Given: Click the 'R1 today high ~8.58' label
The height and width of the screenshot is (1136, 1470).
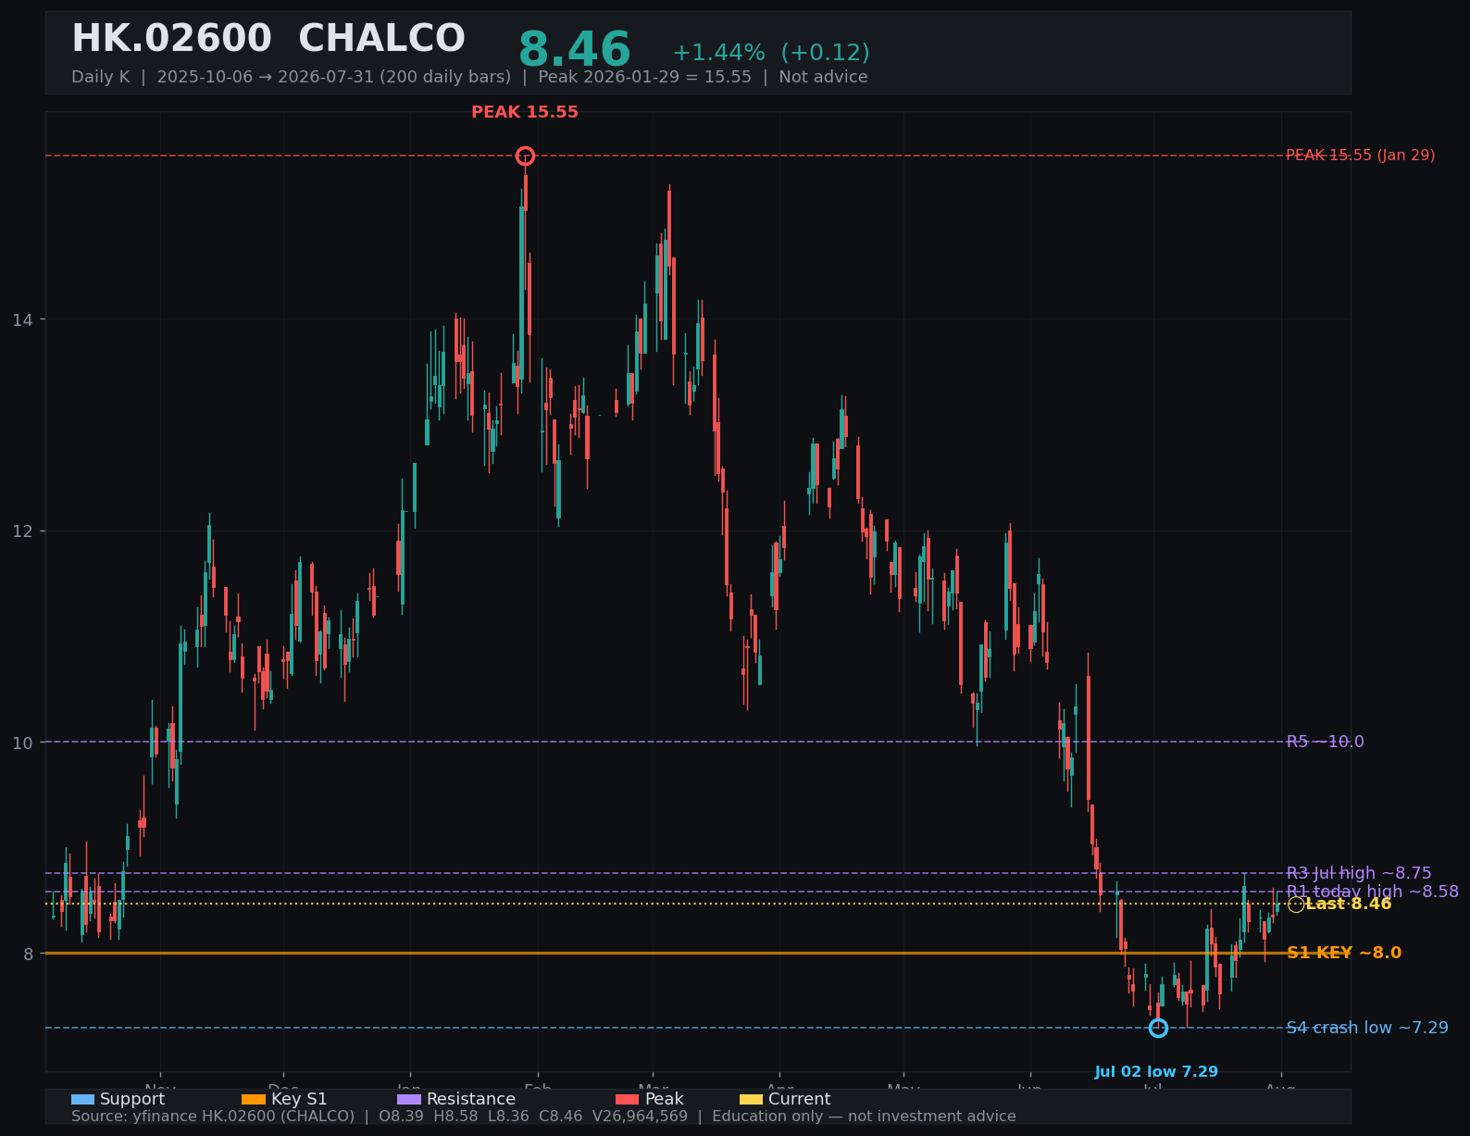Looking at the screenshot, I should pyautogui.click(x=1372, y=892).
